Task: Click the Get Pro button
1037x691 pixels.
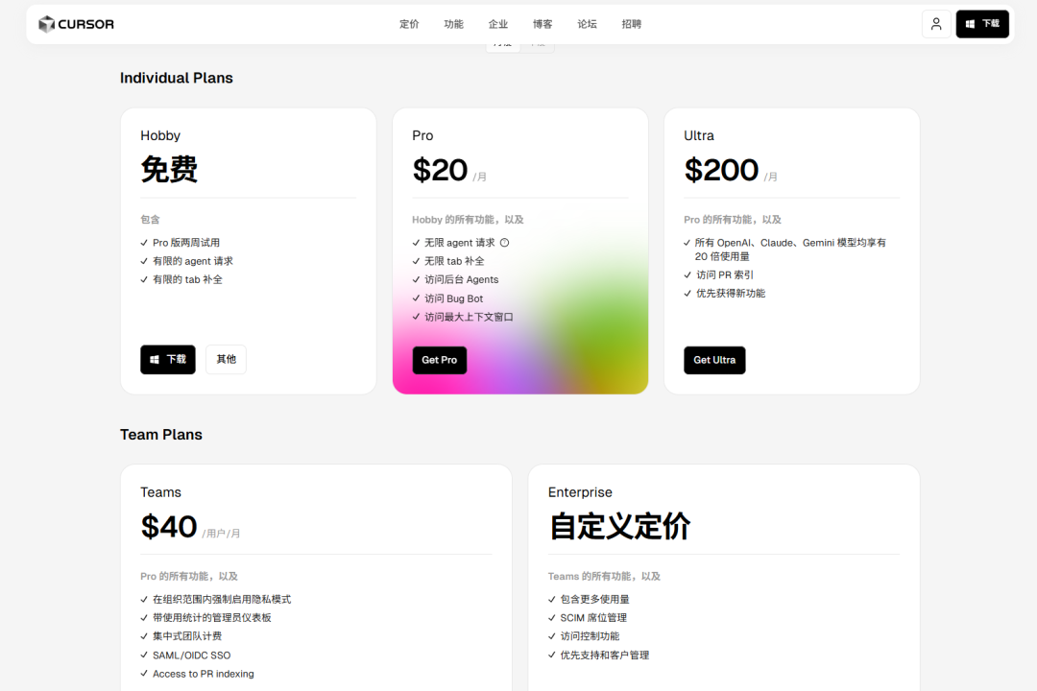Action: (440, 361)
